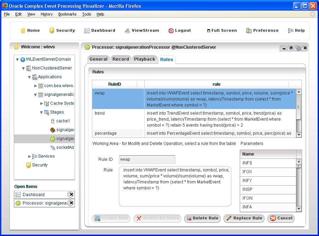
Task: Select the trend rule row
Action: pos(194,119)
